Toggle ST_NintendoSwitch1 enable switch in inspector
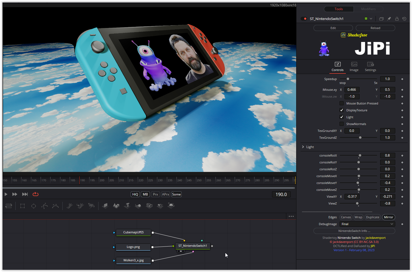The image size is (412, 272). point(304,19)
